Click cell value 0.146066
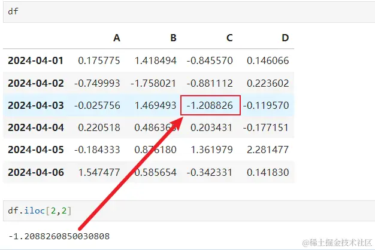 [268, 60]
